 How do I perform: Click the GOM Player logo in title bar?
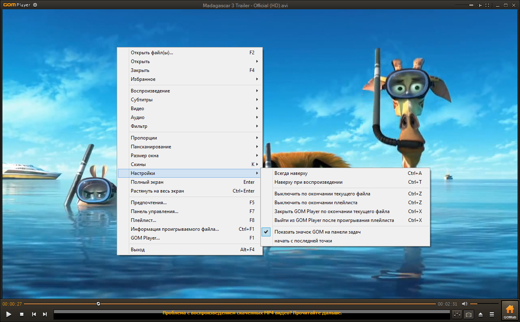pos(17,5)
